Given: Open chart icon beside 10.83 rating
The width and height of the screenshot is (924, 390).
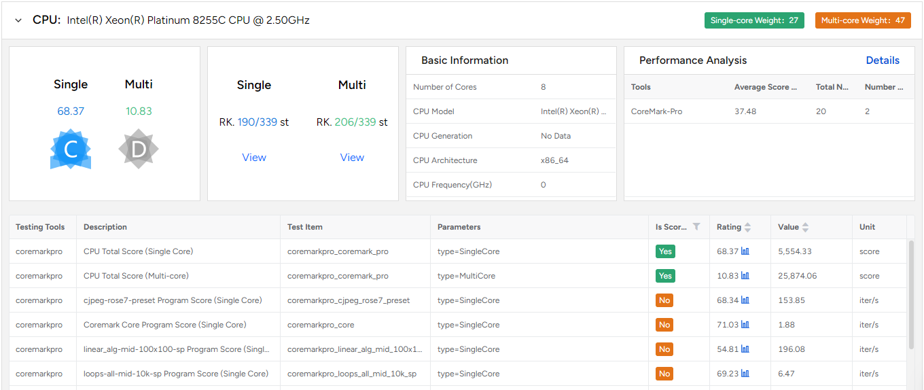Looking at the screenshot, I should [745, 276].
